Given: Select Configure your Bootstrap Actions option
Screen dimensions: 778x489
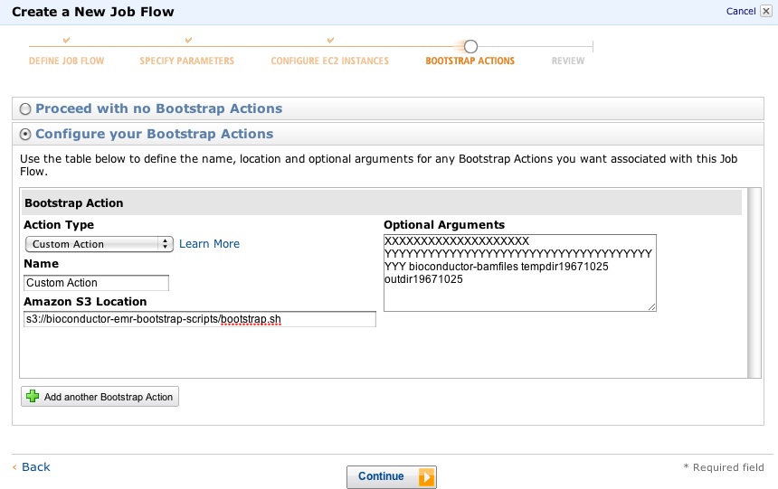Looking at the screenshot, I should click(x=25, y=134).
